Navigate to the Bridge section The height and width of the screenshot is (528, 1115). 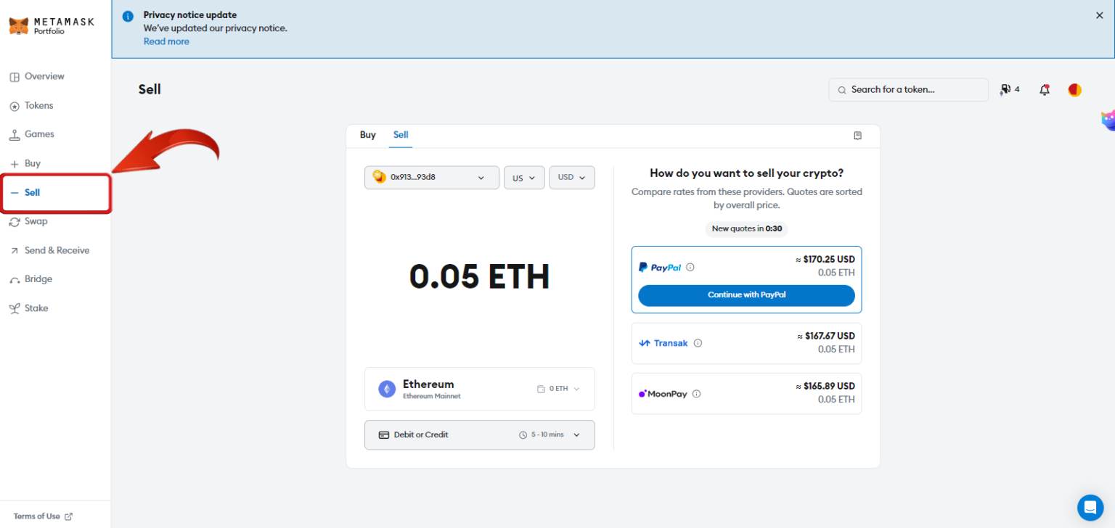(x=38, y=279)
